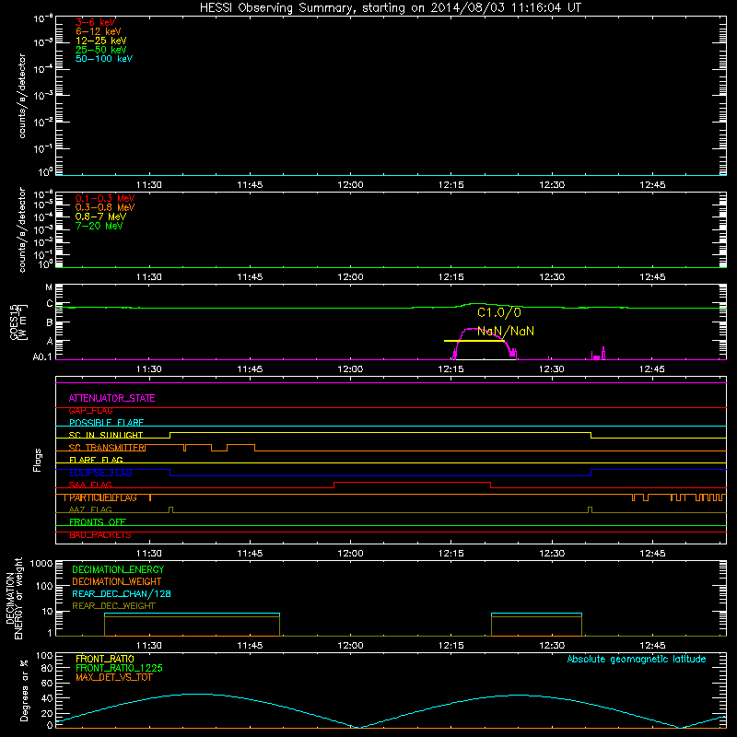Select the 0.3-0.8 MeV legend label
The width and height of the screenshot is (737, 737).
pyautogui.click(x=105, y=207)
